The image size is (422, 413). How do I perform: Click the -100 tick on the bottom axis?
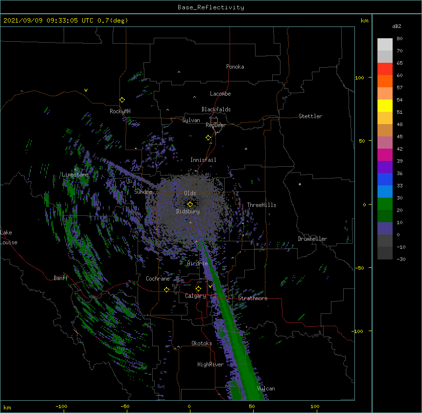(61, 406)
